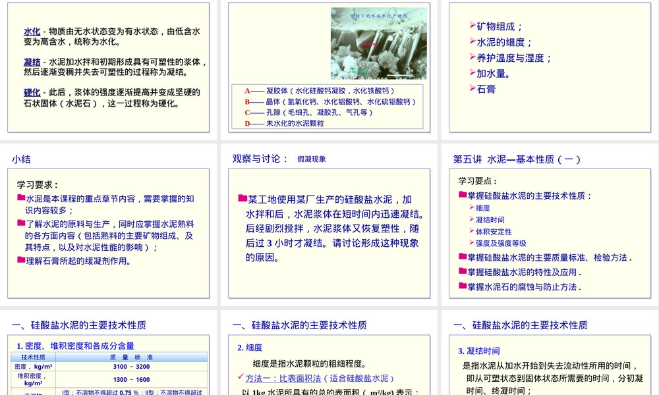Click the bullet 加水量。
The height and width of the screenshot is (395, 659).
(490, 74)
